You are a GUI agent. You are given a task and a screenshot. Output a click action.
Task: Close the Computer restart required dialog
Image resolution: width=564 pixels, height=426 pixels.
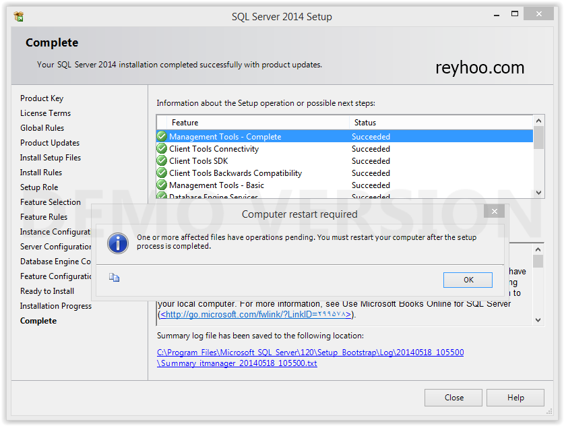494,211
